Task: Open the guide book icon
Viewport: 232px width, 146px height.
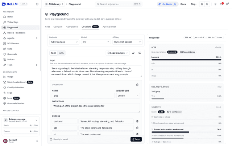Action: click(x=140, y=53)
